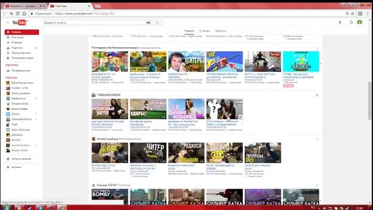Viewport: 373px width, 210px height.
Task: Click the browser home icon
Action: pyautogui.click(x=24, y=13)
